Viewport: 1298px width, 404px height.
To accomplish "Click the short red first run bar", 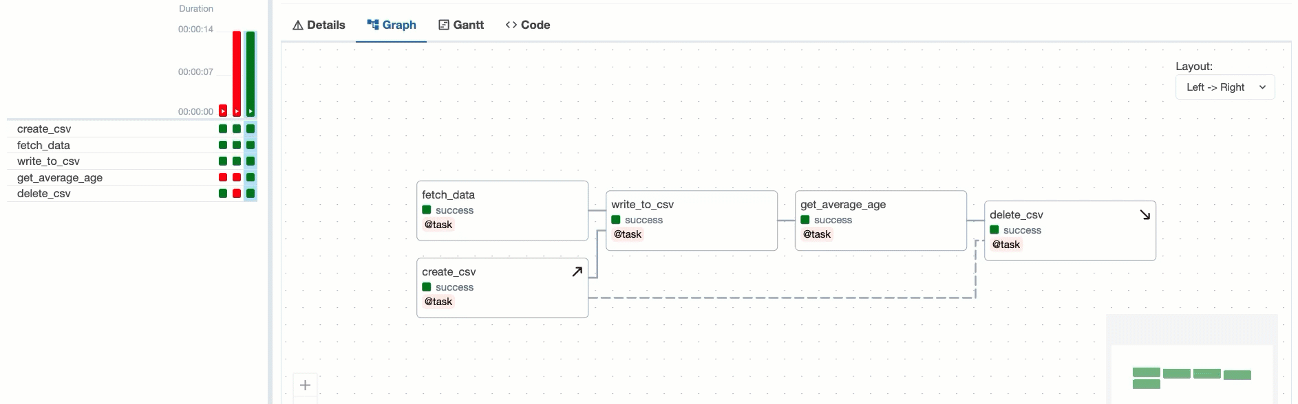I will pyautogui.click(x=223, y=111).
